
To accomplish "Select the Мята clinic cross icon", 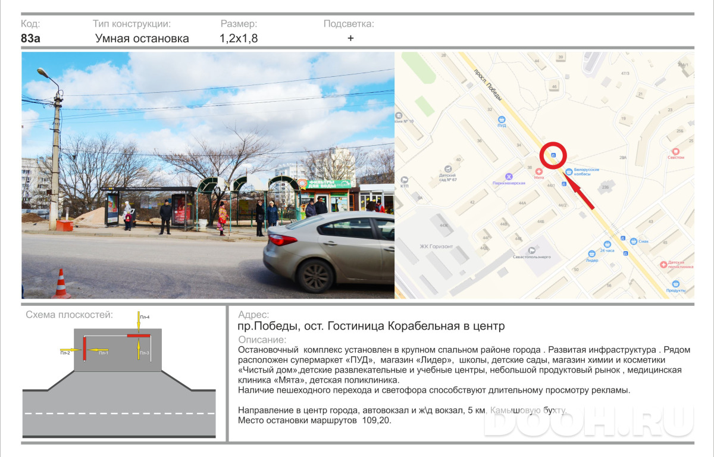I will point(539,171).
